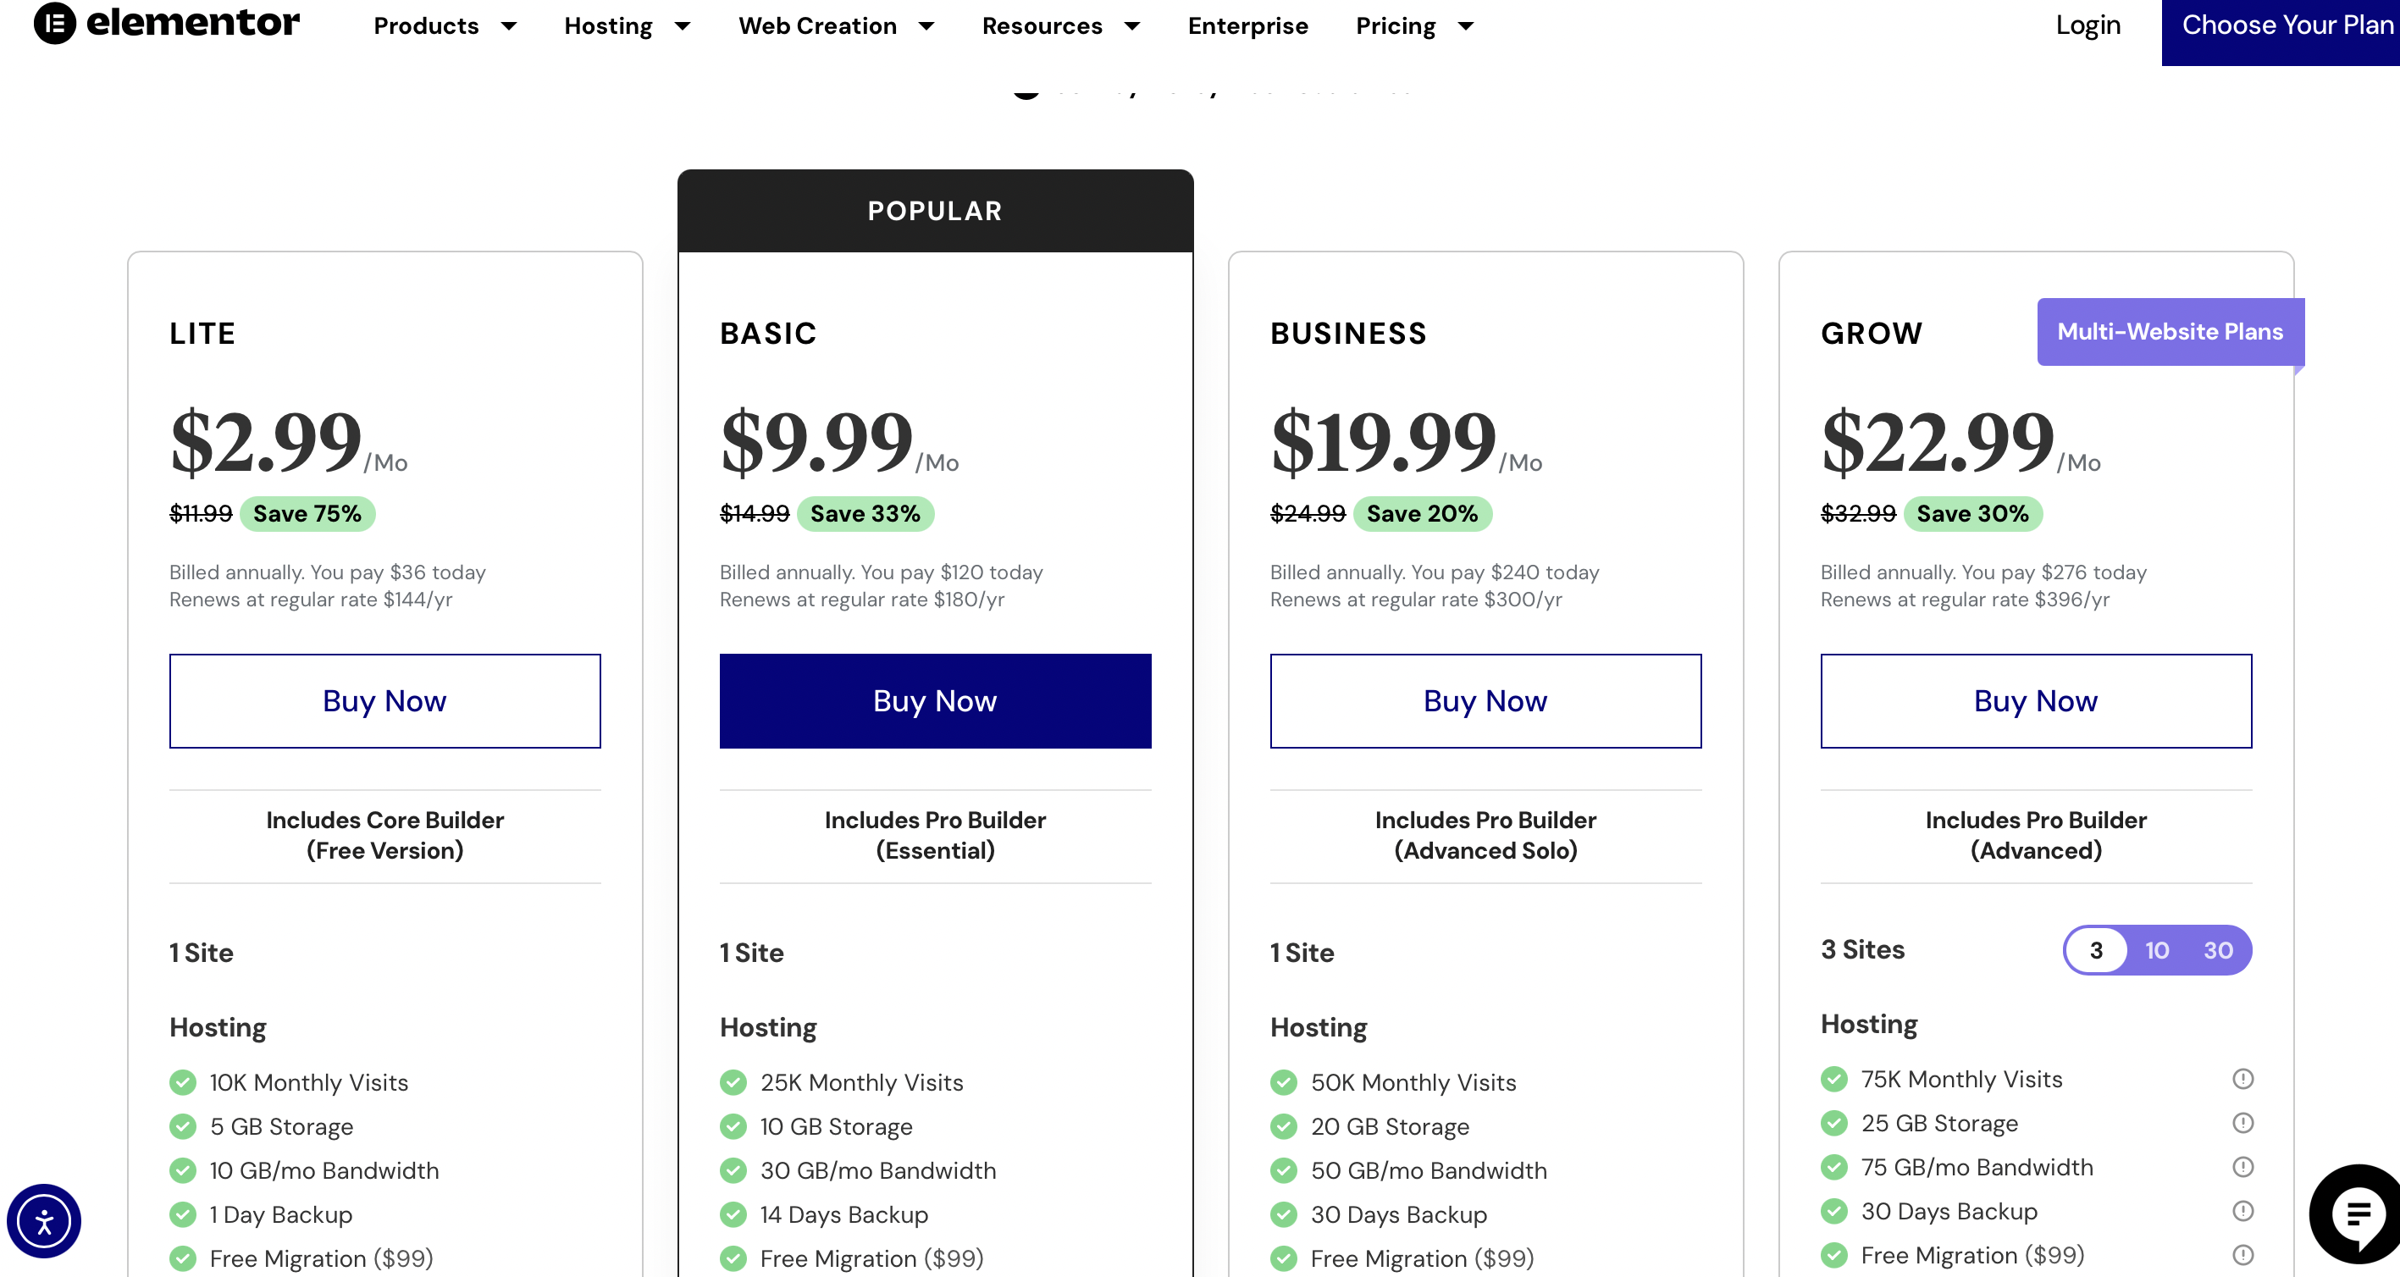Viewport: 2400px width, 1277px height.
Task: Keep 3 sites selected in Grow plan
Action: (2097, 950)
